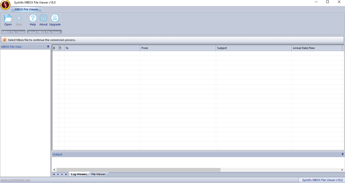Screen dimensions: 345x183
Task: Visit the www.sysinfotools.com link
Action: pyautogui.click(x=15, y=180)
